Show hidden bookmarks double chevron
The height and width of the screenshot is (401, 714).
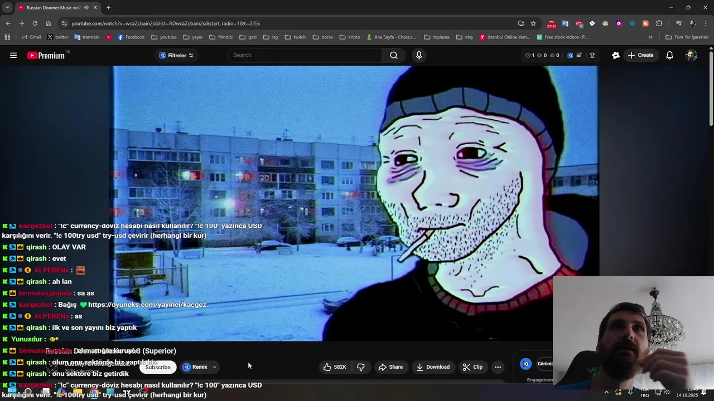pyautogui.click(x=650, y=37)
